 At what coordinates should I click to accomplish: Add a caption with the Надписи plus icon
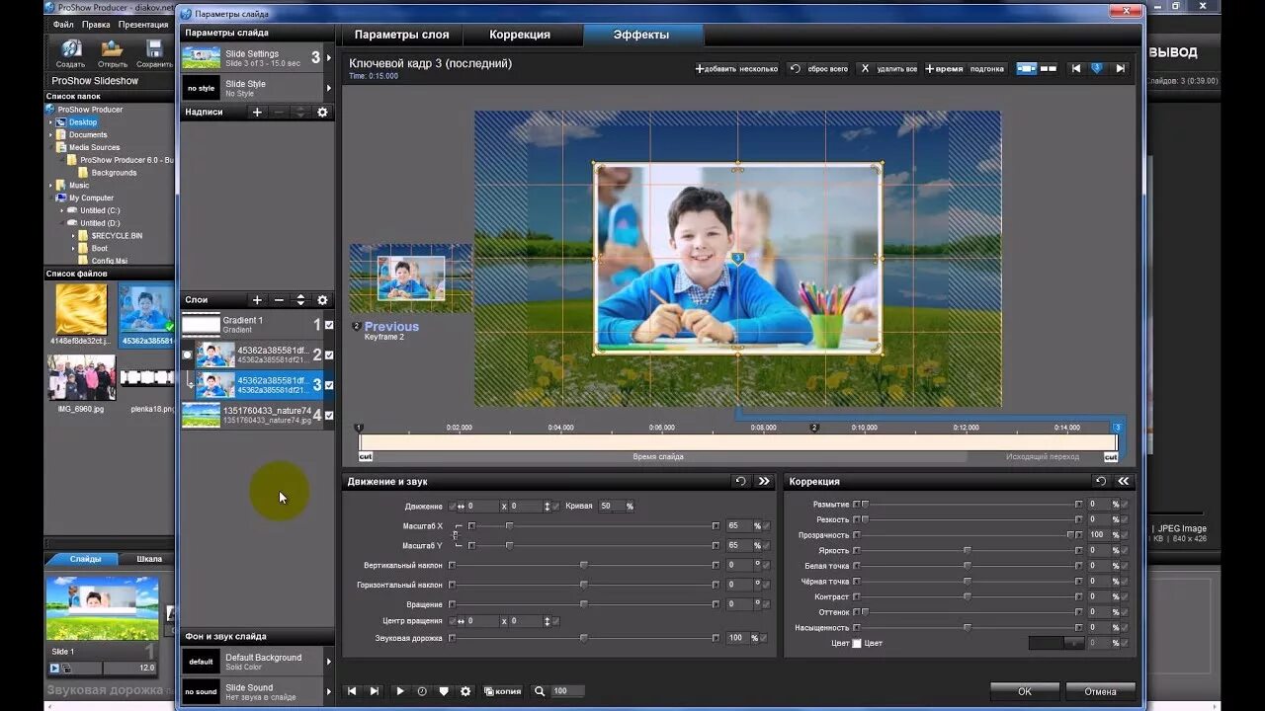257,113
